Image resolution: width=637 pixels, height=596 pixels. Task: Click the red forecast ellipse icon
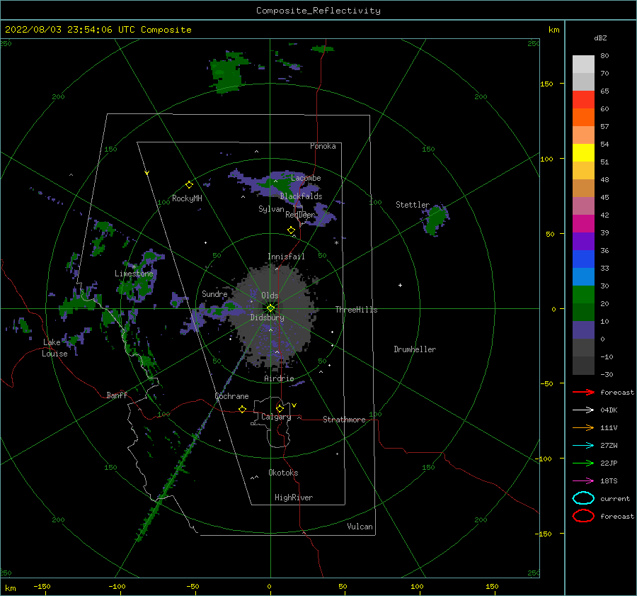click(x=583, y=516)
